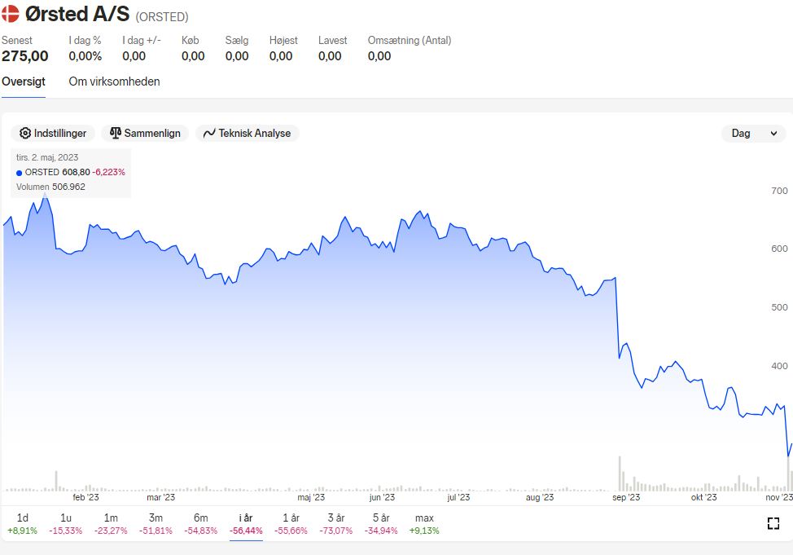Click the latest price 275,00

[x=24, y=56]
